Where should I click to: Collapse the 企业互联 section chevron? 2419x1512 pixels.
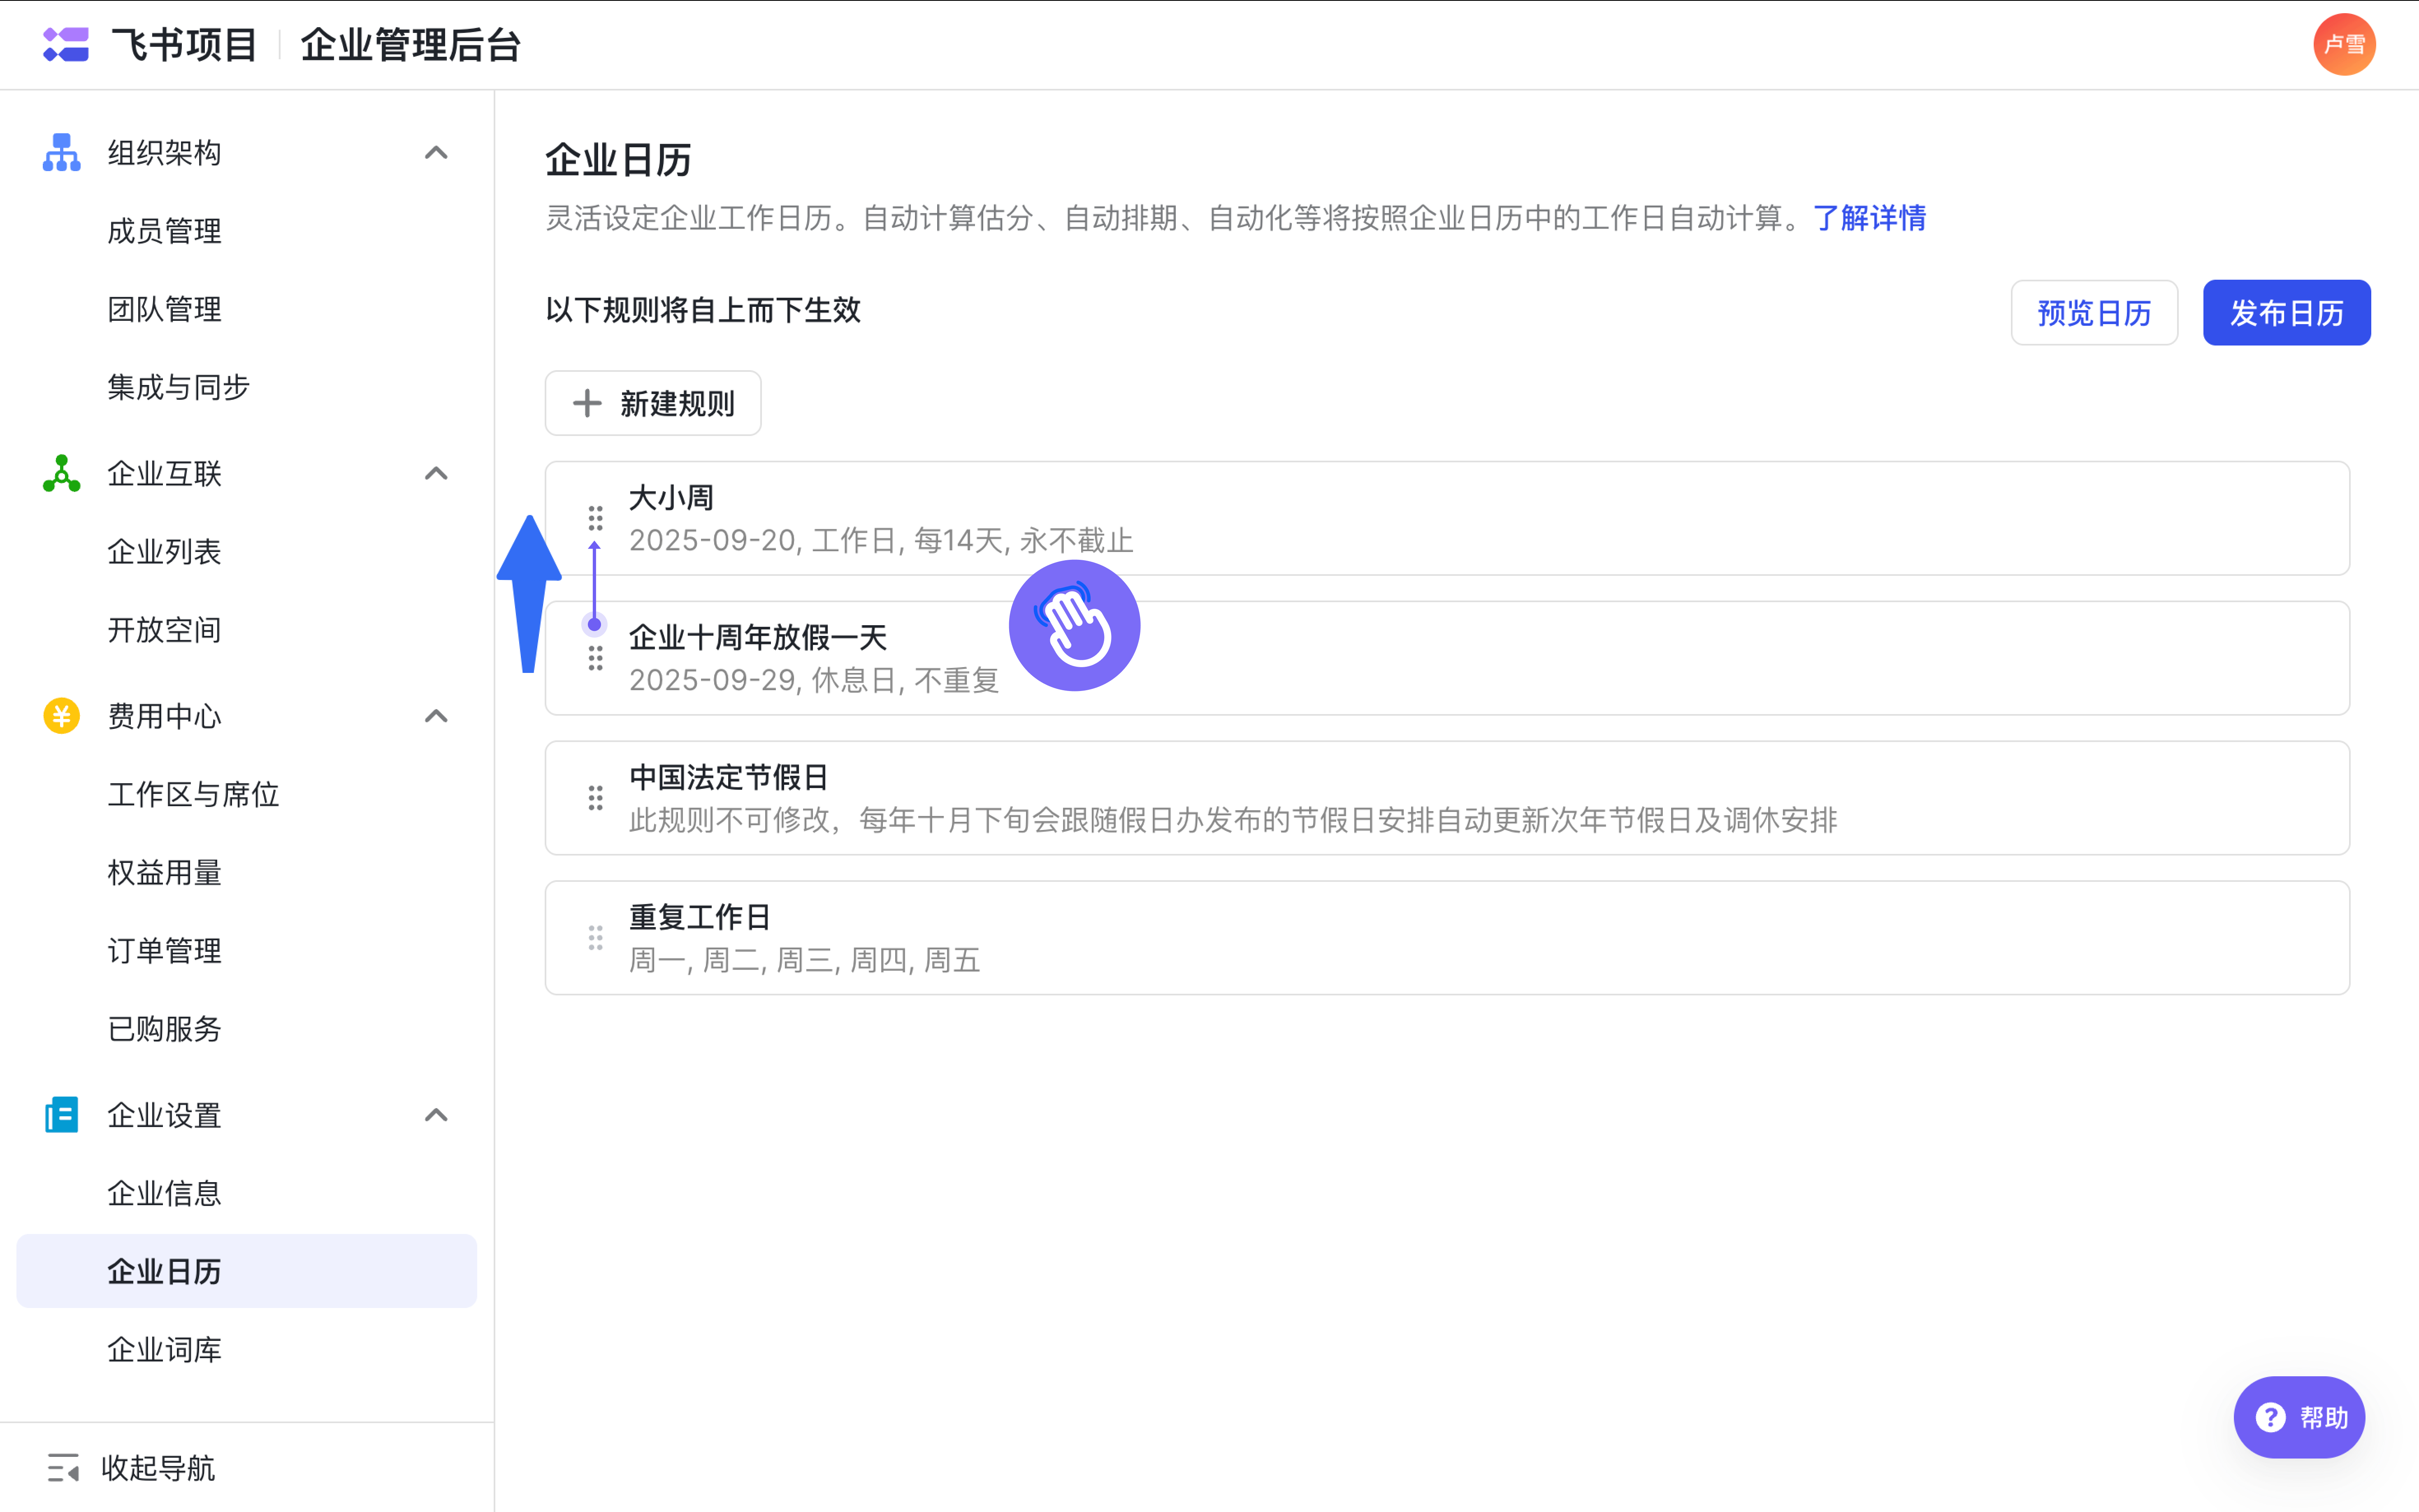[436, 474]
